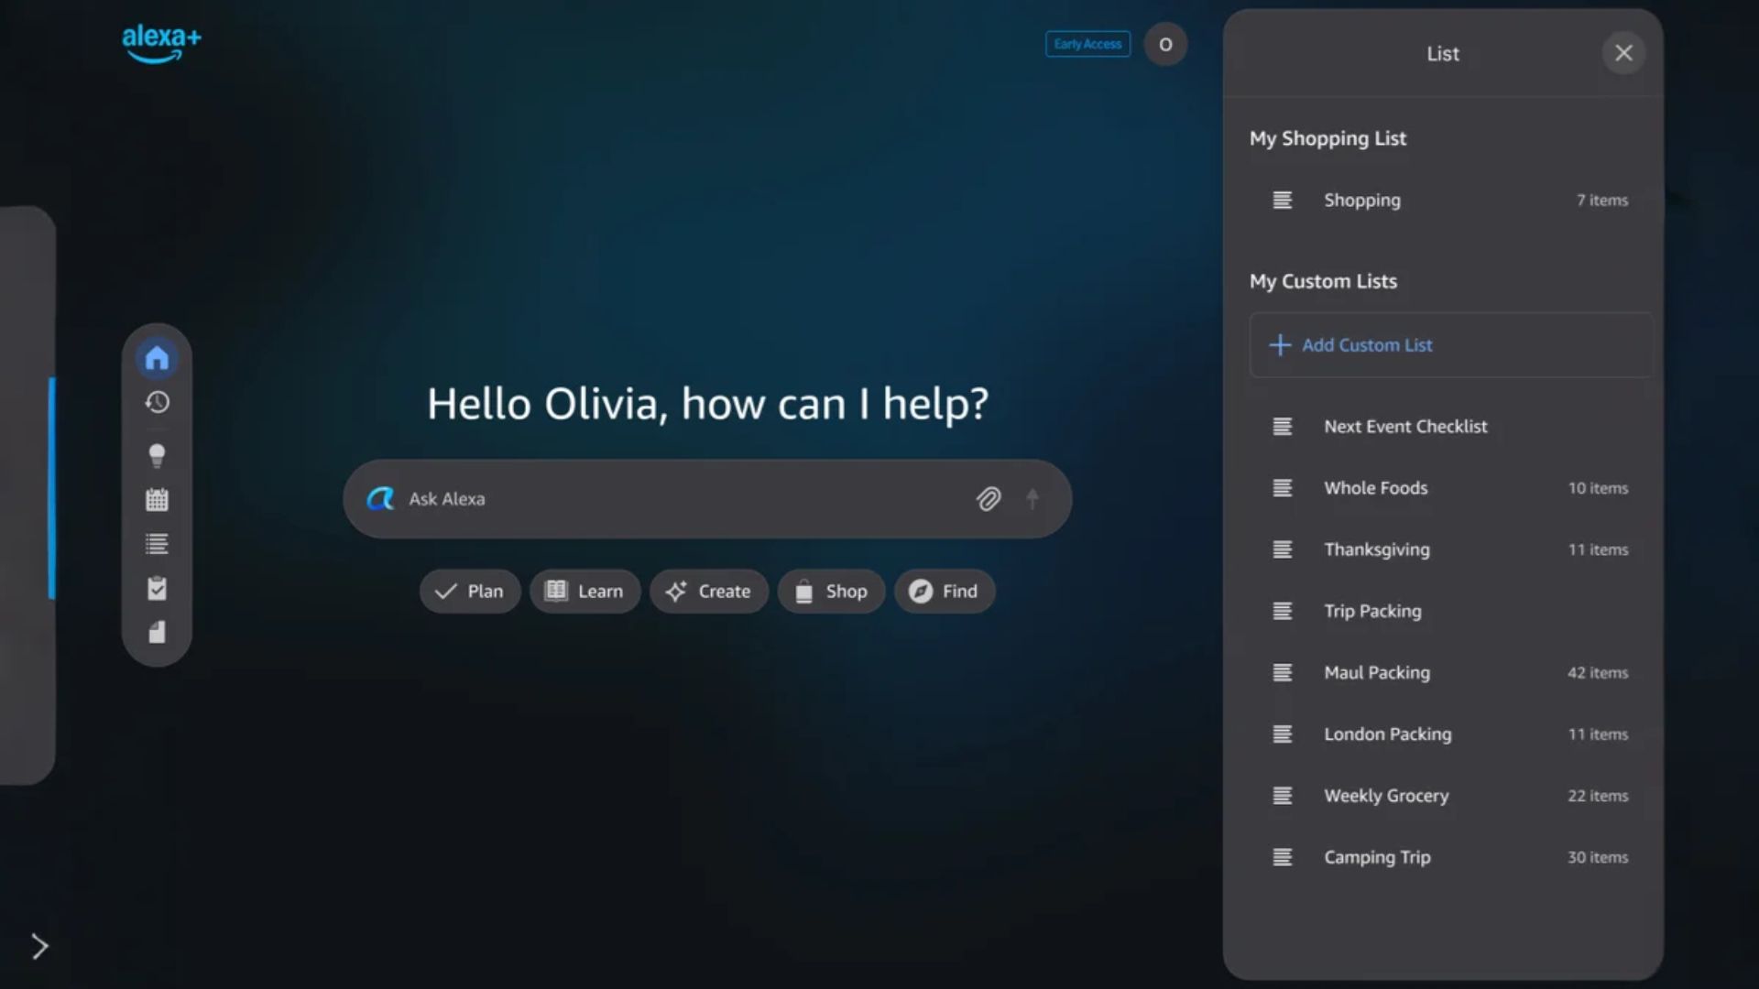This screenshot has height=989, width=1759.
Task: Select the Create suggestion chip
Action: point(708,591)
